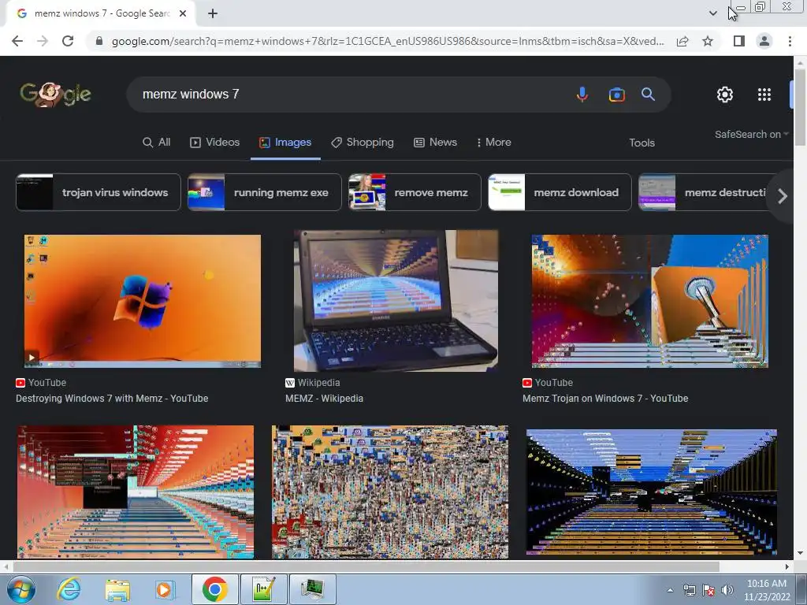This screenshot has width=807, height=605.
Task: Select the running memz exe chip
Action: 265,192
